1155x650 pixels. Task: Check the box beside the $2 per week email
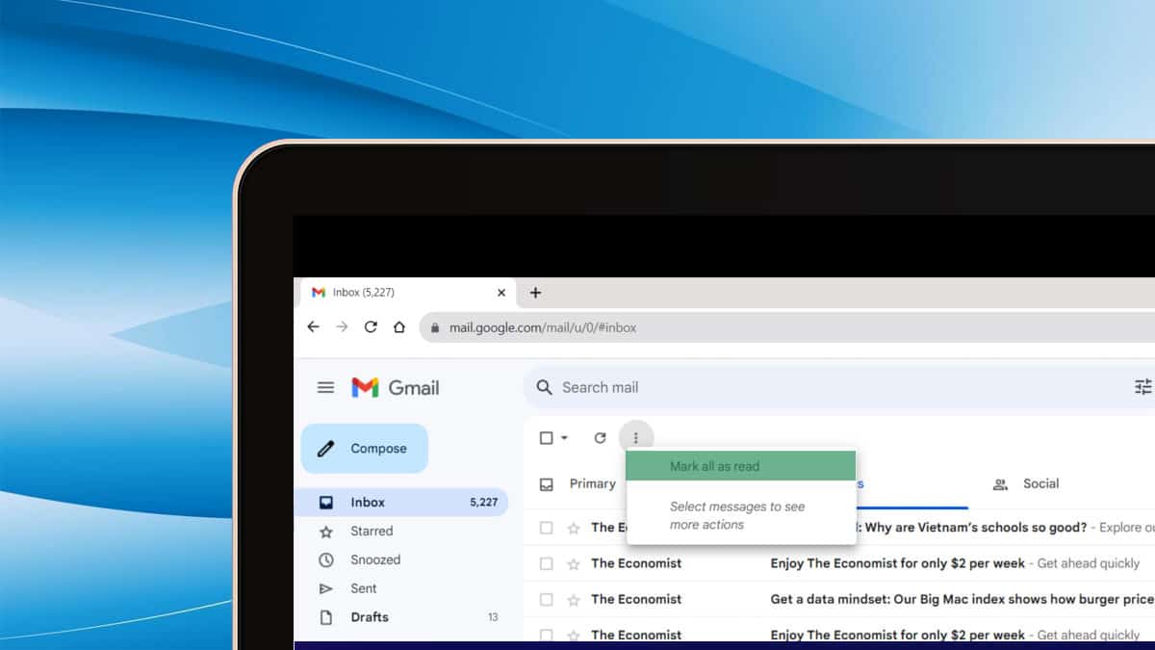click(546, 563)
